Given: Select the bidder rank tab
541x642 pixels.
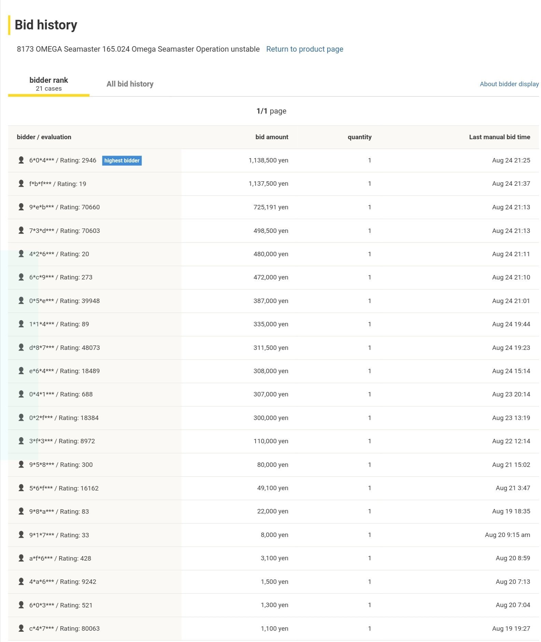Looking at the screenshot, I should tap(48, 84).
